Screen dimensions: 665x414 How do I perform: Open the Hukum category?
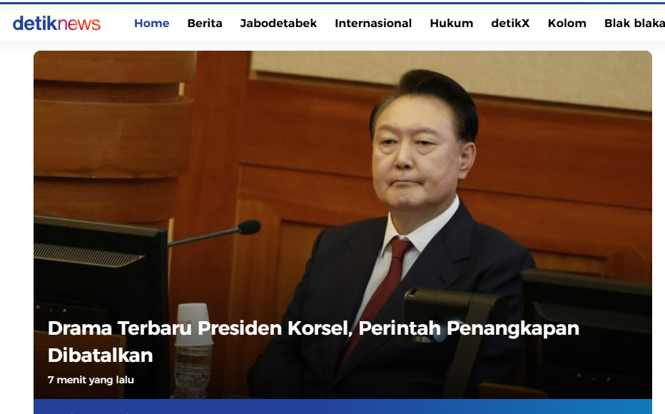tap(451, 24)
